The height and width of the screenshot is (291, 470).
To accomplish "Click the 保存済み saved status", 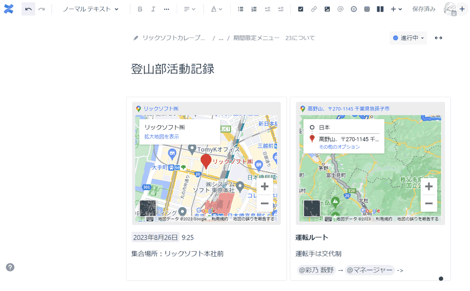I will [x=424, y=9].
